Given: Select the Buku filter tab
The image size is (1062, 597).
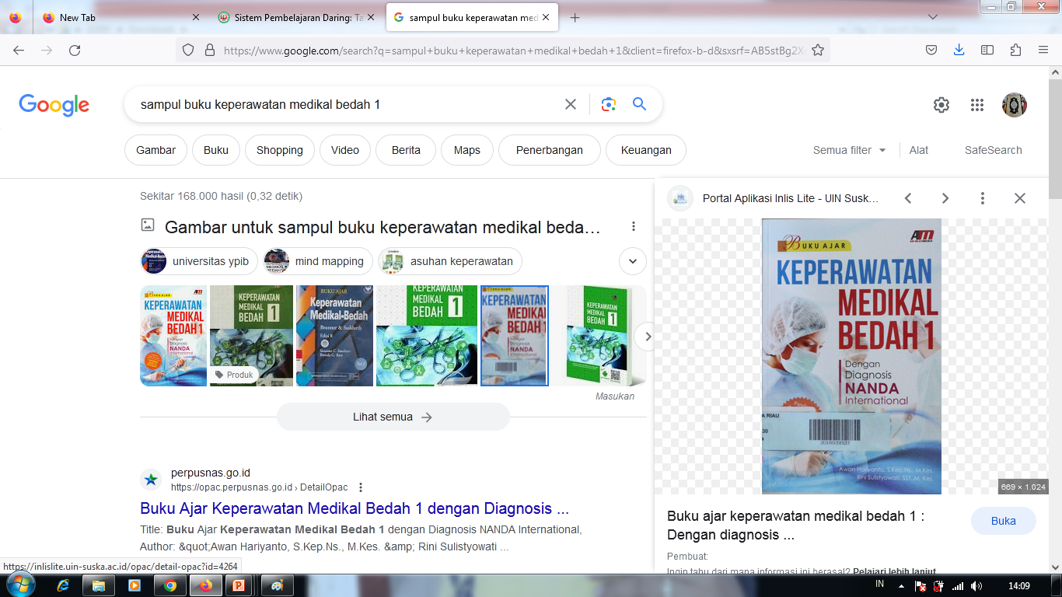Looking at the screenshot, I should 216,150.
